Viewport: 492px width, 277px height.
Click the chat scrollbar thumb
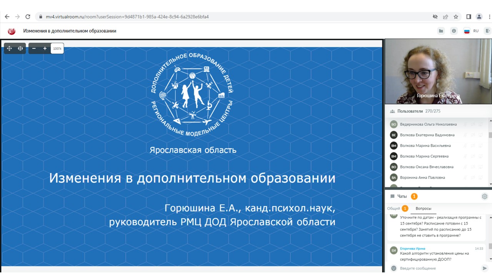point(490,246)
